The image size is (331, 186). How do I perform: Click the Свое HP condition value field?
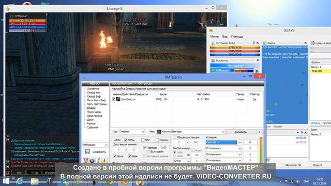[250, 142]
